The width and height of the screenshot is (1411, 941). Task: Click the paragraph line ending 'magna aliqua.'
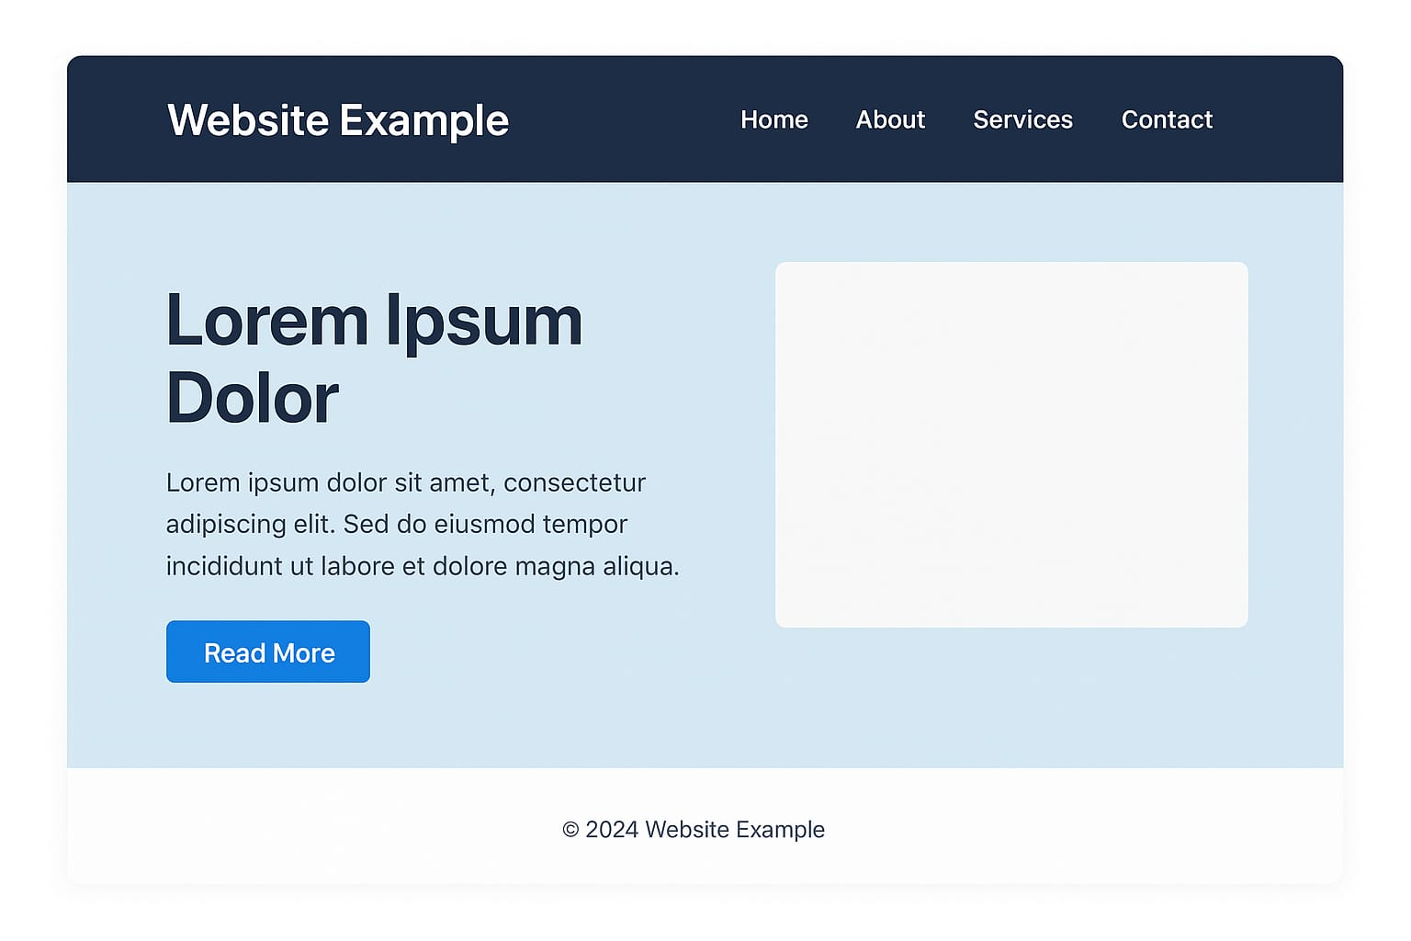[423, 566]
